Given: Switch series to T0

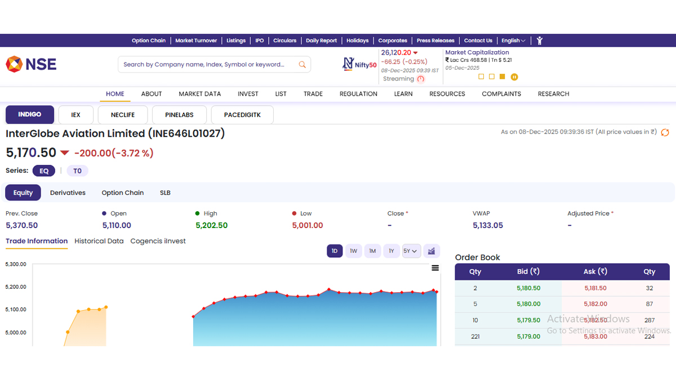Looking at the screenshot, I should click(x=77, y=171).
